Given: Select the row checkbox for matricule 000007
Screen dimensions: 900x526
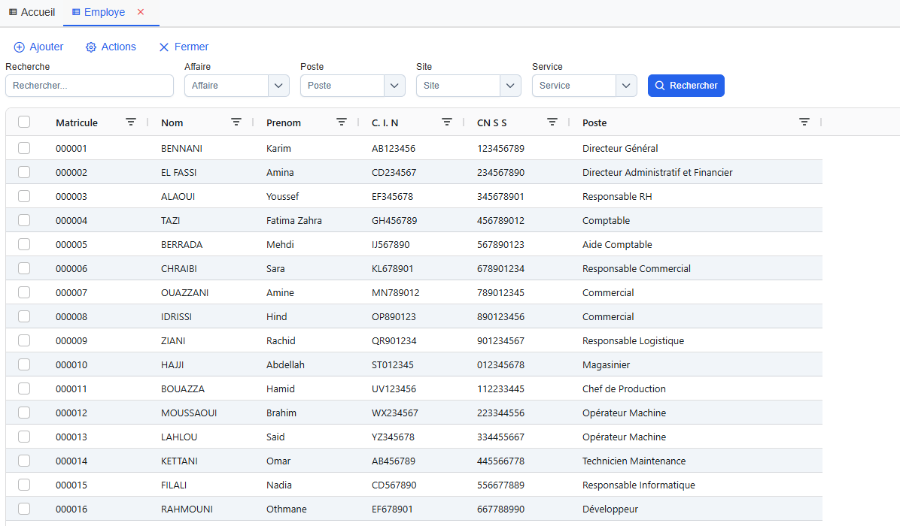Looking at the screenshot, I should pos(24,292).
